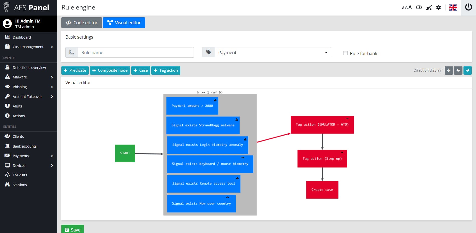Add a Composite node
The width and height of the screenshot is (476, 233).
tap(110, 70)
